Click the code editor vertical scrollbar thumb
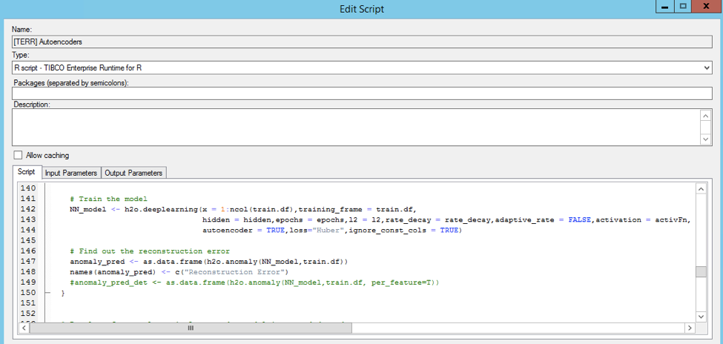Image resolution: width=723 pixels, height=344 pixels. (x=701, y=272)
